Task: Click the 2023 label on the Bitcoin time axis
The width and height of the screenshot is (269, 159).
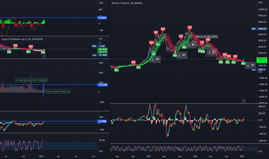Action: [x=242, y=156]
